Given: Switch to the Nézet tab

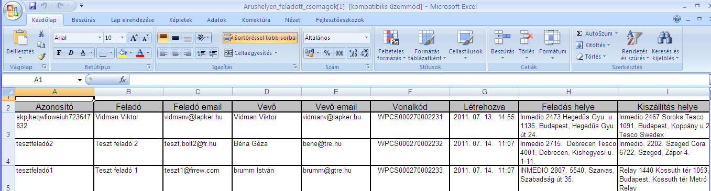Looking at the screenshot, I should point(292,20).
